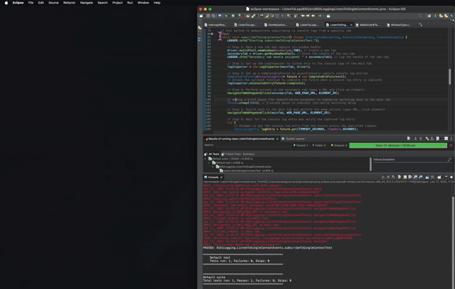Image resolution: width=455 pixels, height=289 pixels.
Task: Click the Failed: 0 indicator
Action: (x=319, y=145)
